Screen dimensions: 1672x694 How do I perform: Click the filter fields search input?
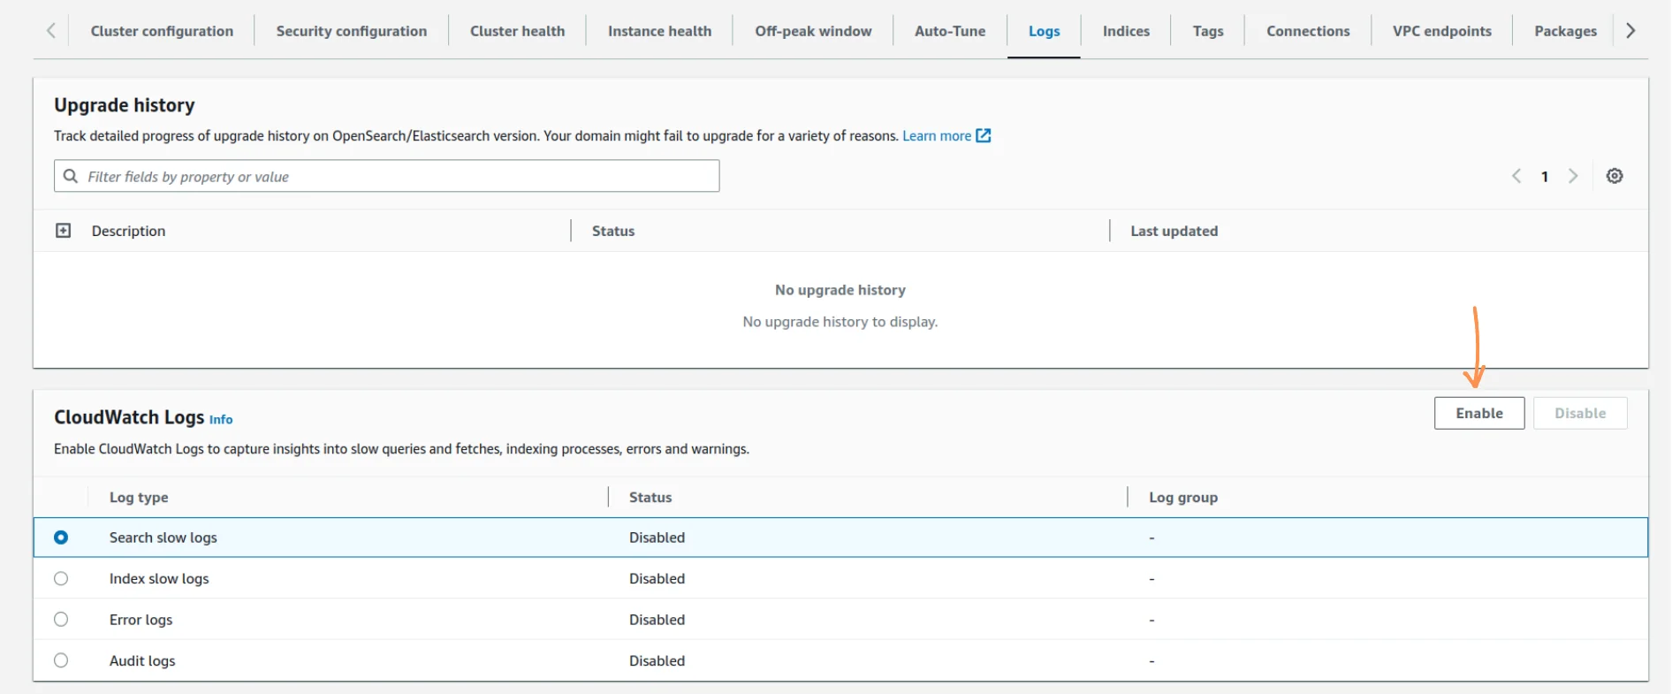(x=398, y=177)
